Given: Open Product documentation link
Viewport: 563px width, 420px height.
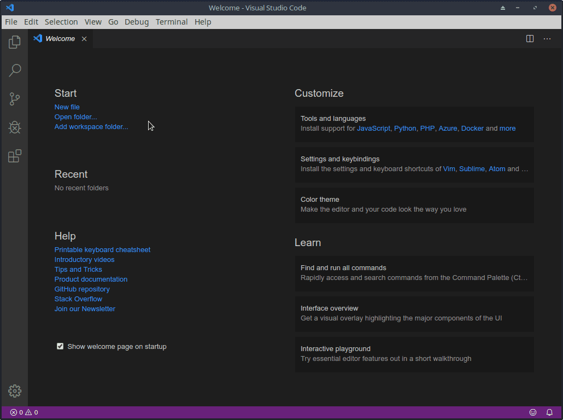Looking at the screenshot, I should (x=91, y=279).
